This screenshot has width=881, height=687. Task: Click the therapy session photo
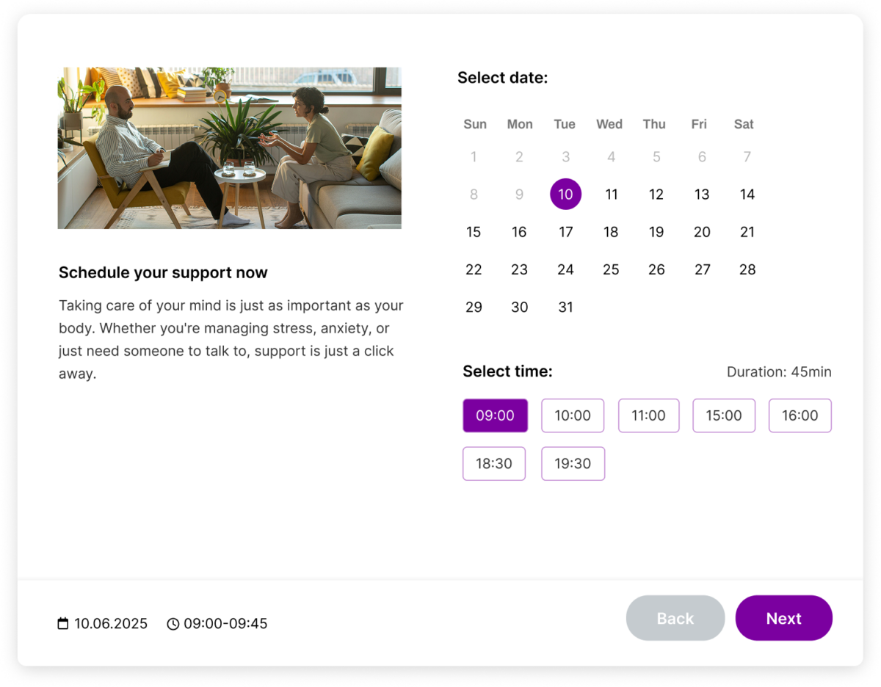point(229,148)
